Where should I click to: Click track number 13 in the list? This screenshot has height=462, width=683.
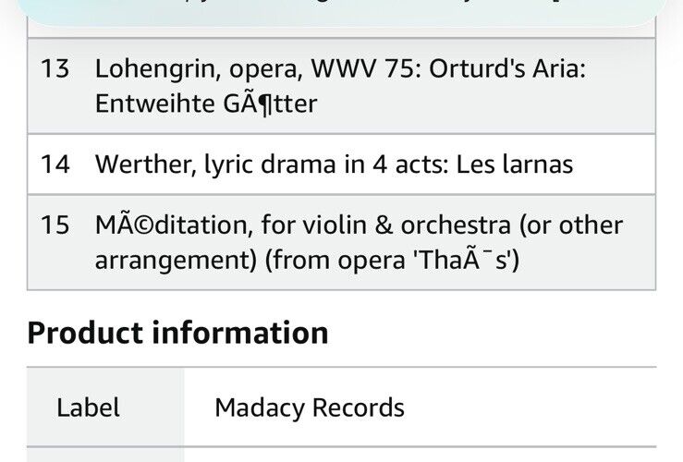coord(55,70)
